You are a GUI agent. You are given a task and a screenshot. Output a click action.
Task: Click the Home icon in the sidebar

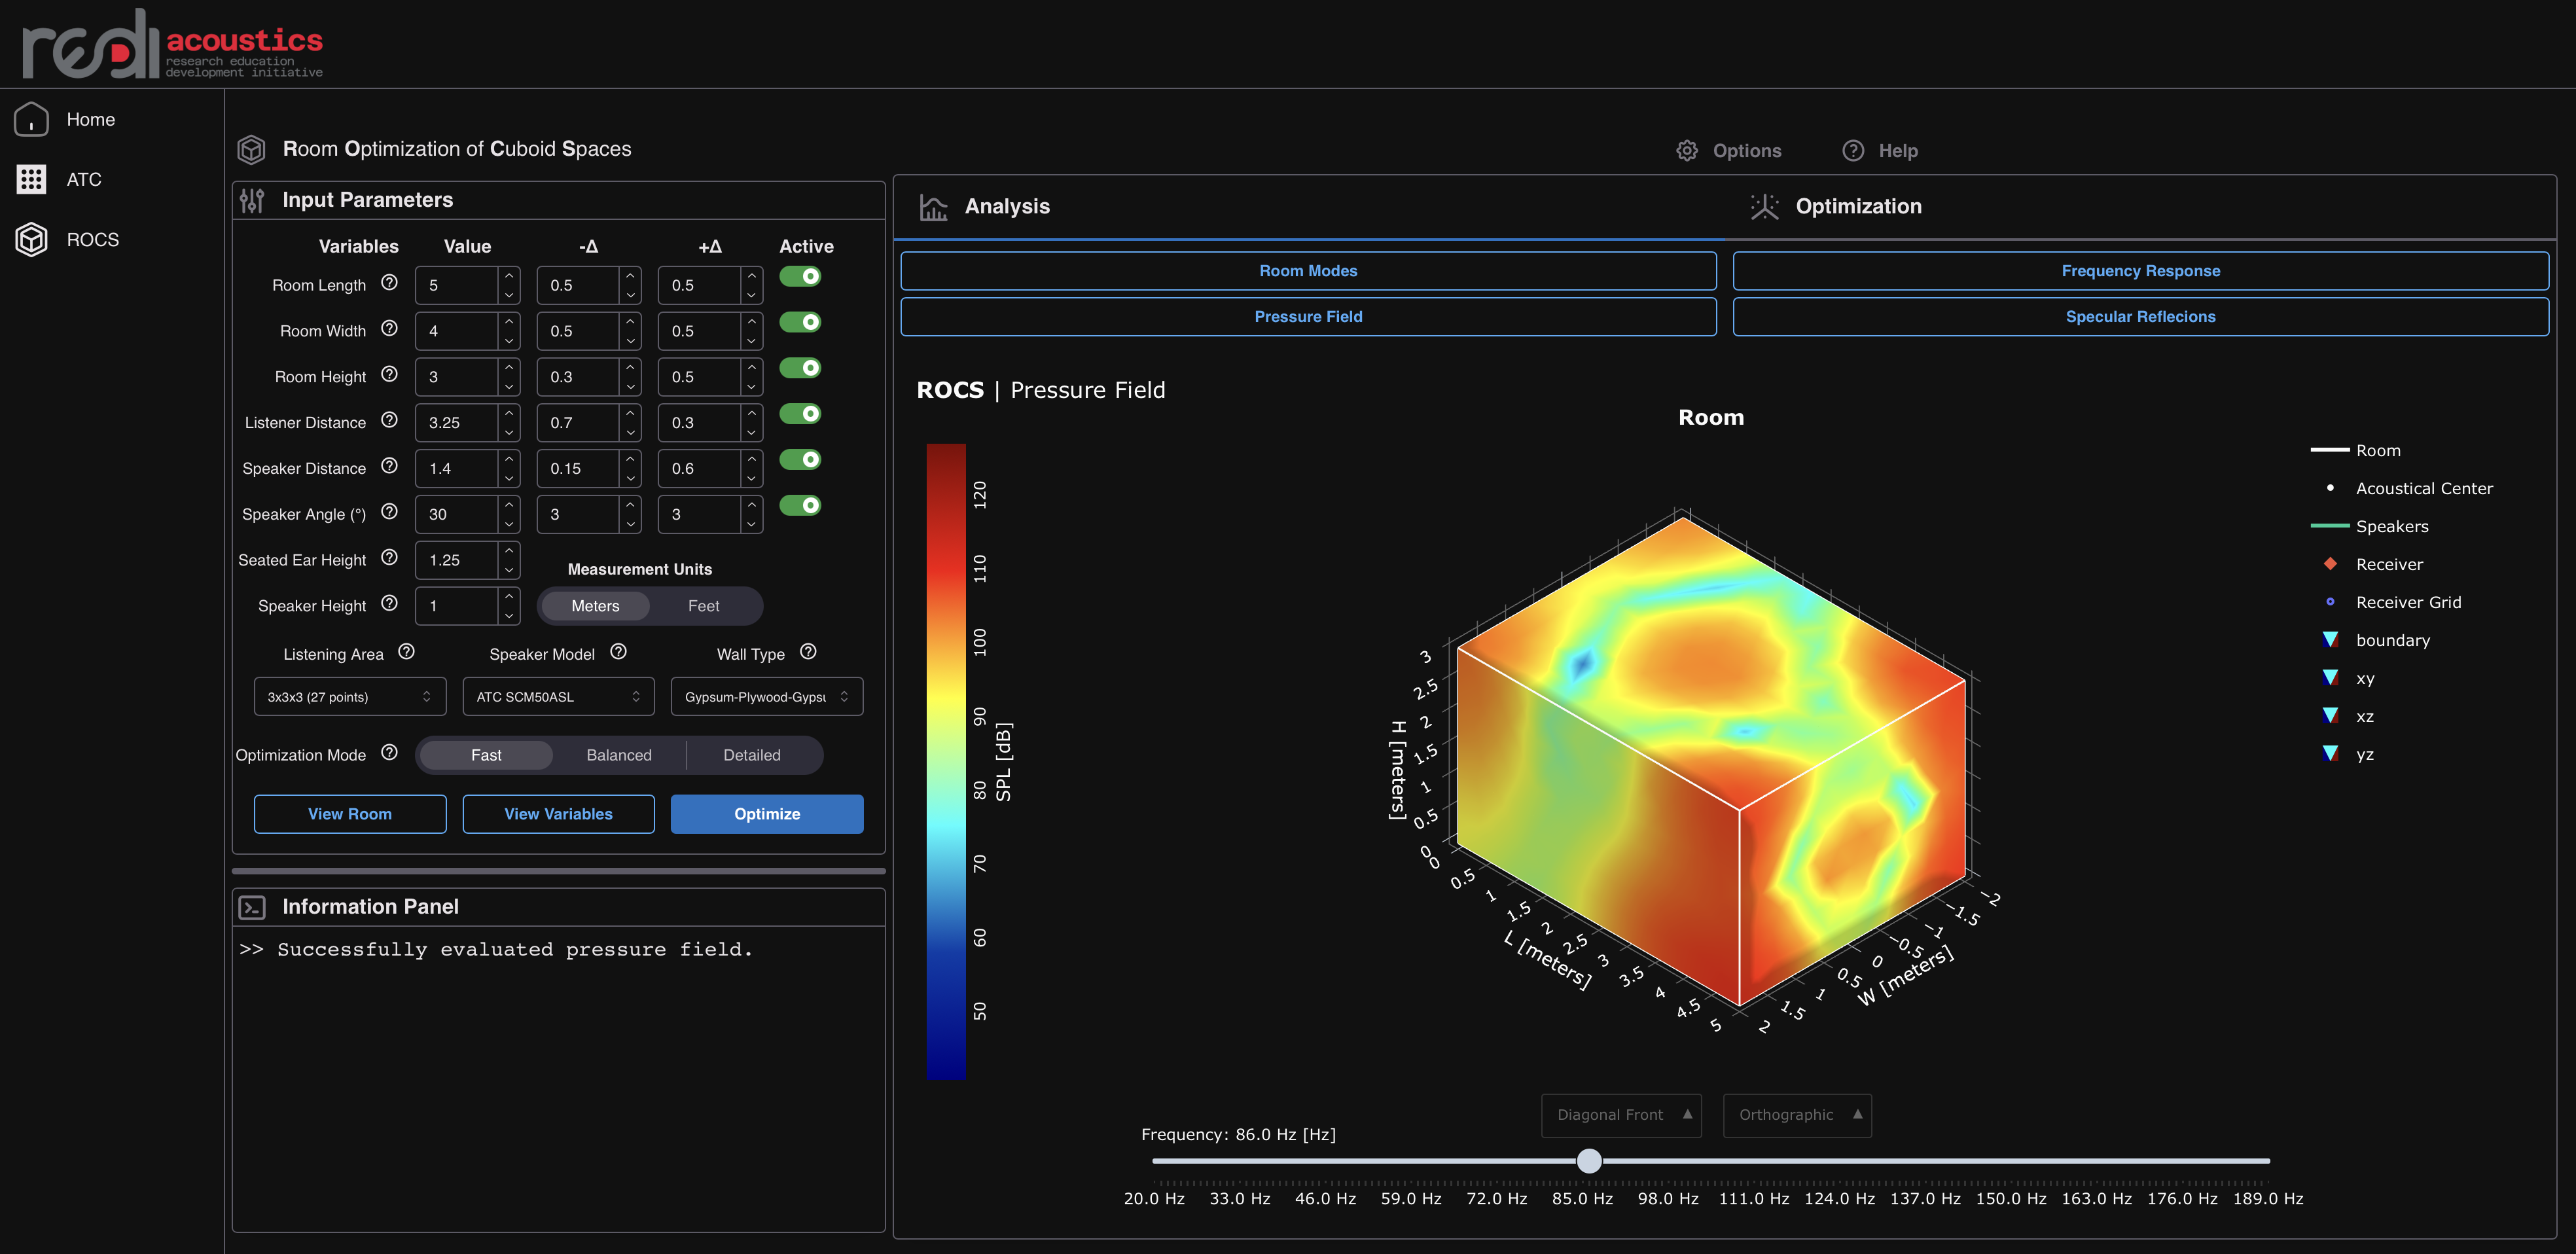point(31,120)
